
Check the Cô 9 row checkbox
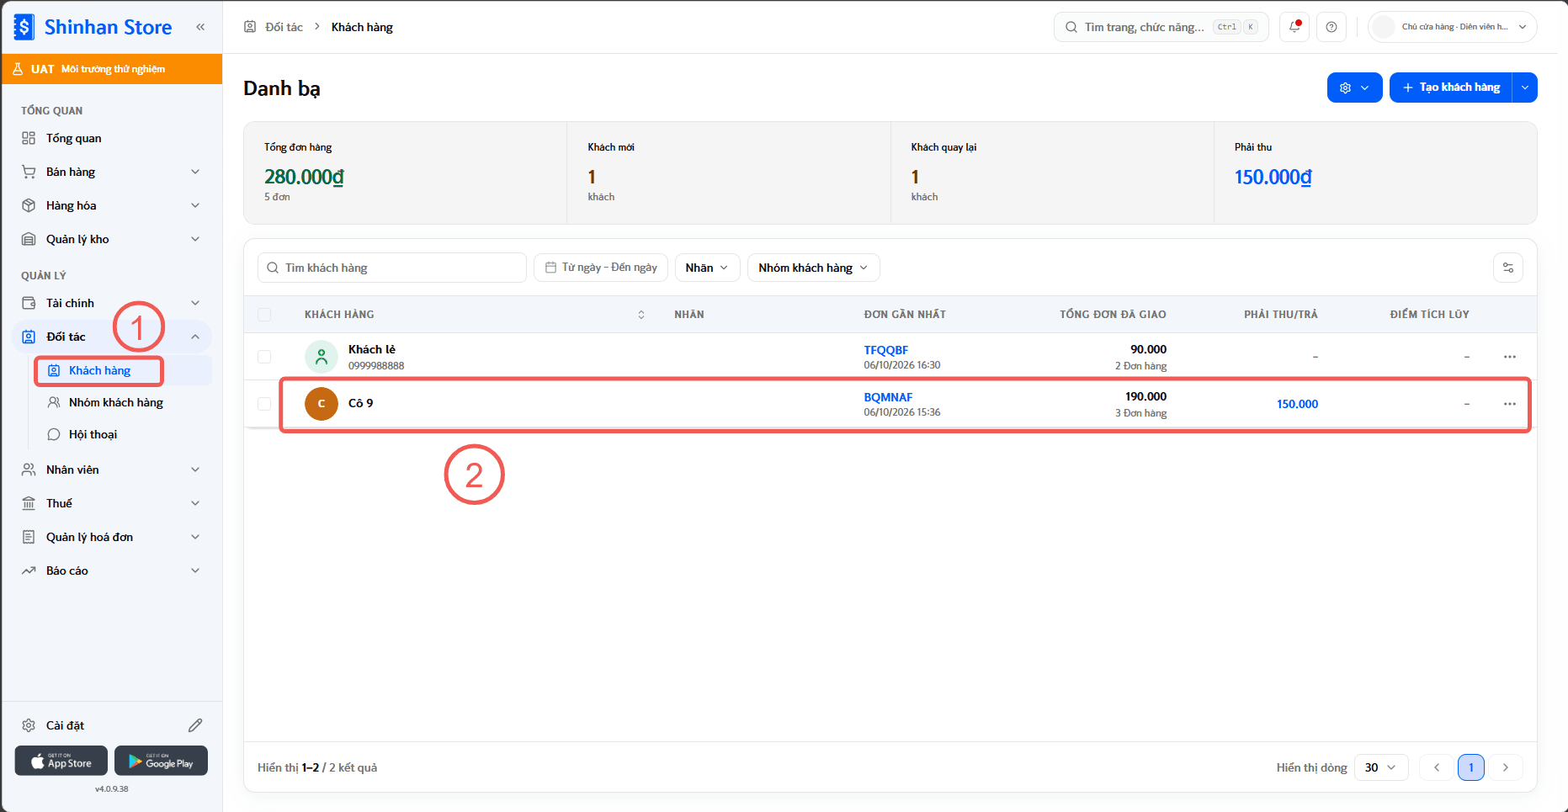pyautogui.click(x=264, y=404)
